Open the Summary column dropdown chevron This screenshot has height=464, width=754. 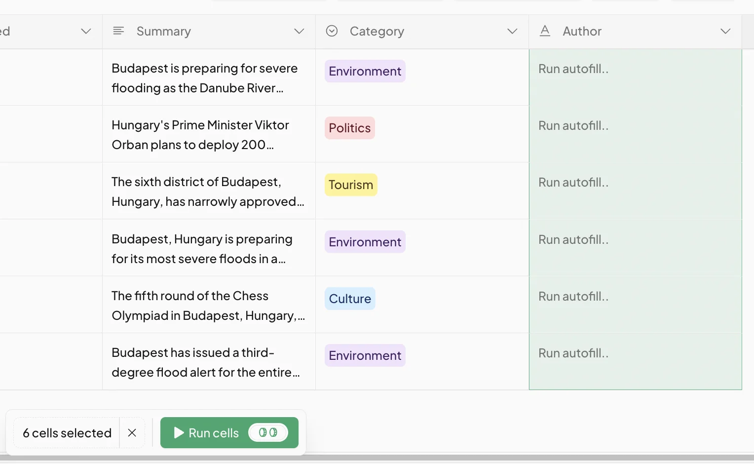coord(299,31)
